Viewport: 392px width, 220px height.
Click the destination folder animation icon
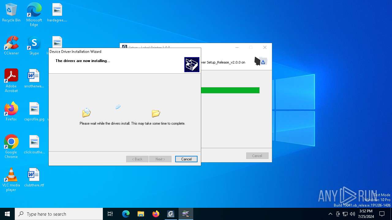pos(156,113)
